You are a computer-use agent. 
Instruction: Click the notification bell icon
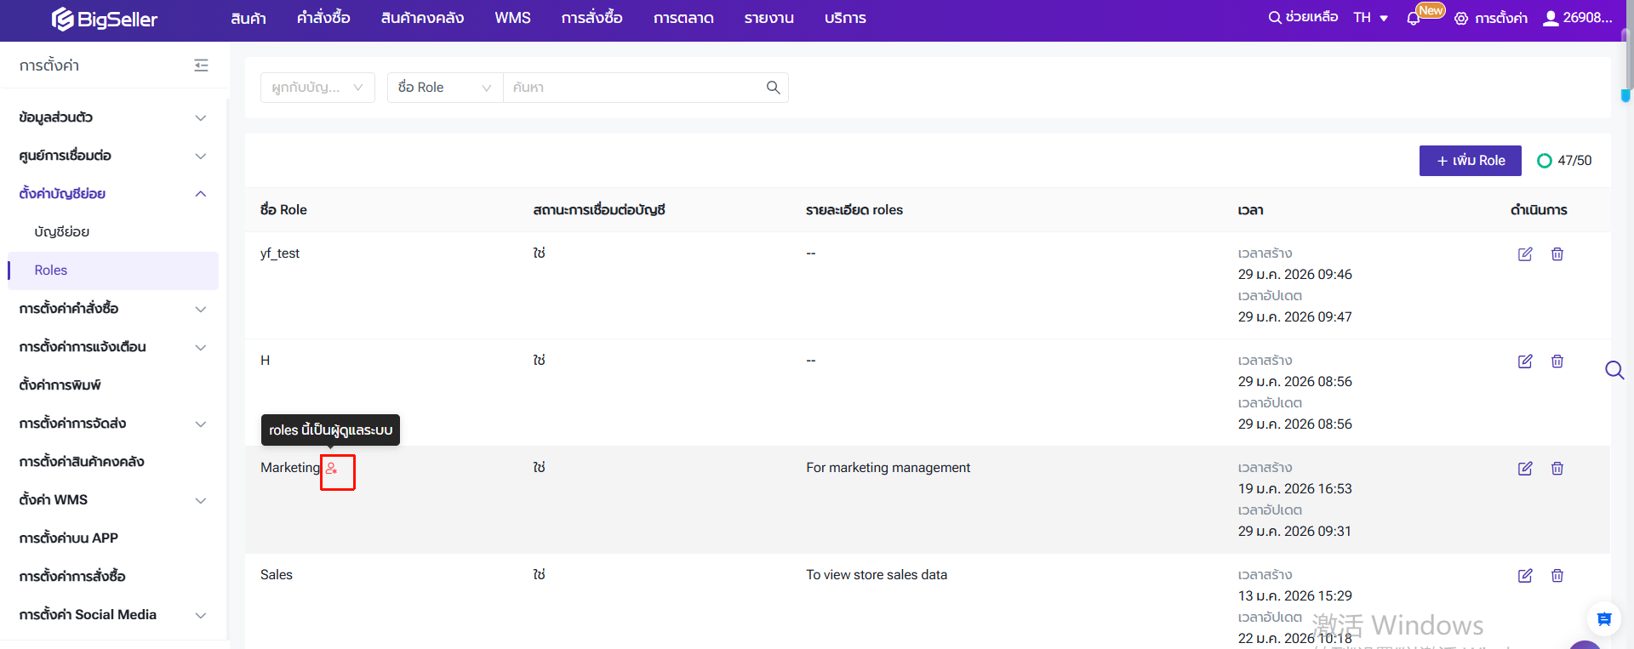coord(1414,19)
